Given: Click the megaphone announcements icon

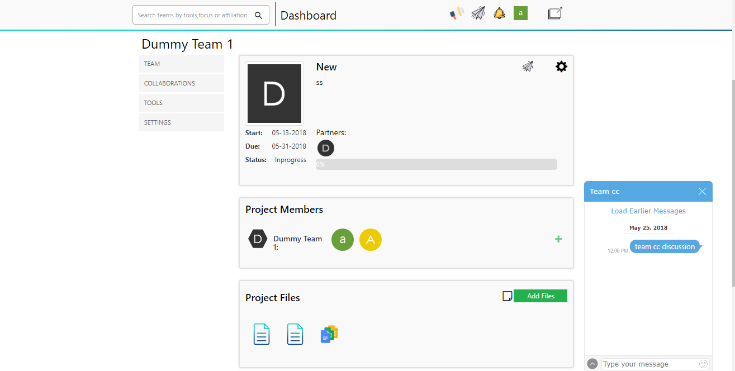Looking at the screenshot, I should [x=457, y=13].
